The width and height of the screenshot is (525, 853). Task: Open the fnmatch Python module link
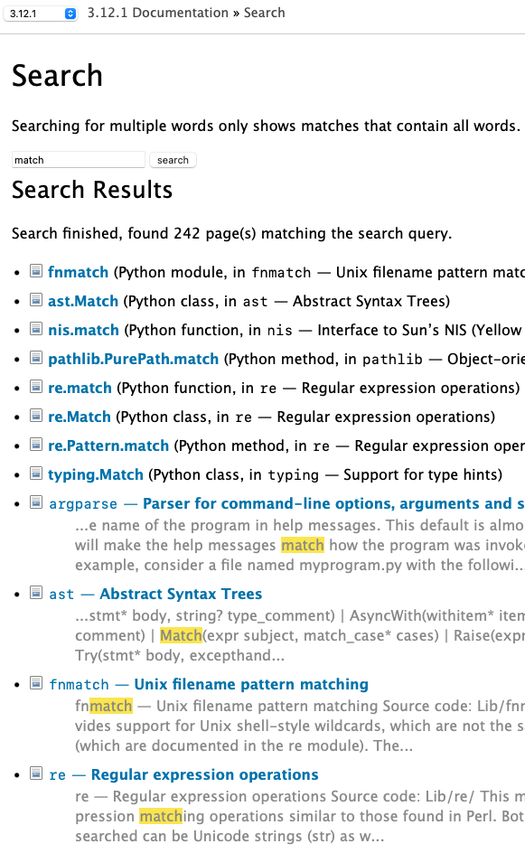[x=78, y=271]
